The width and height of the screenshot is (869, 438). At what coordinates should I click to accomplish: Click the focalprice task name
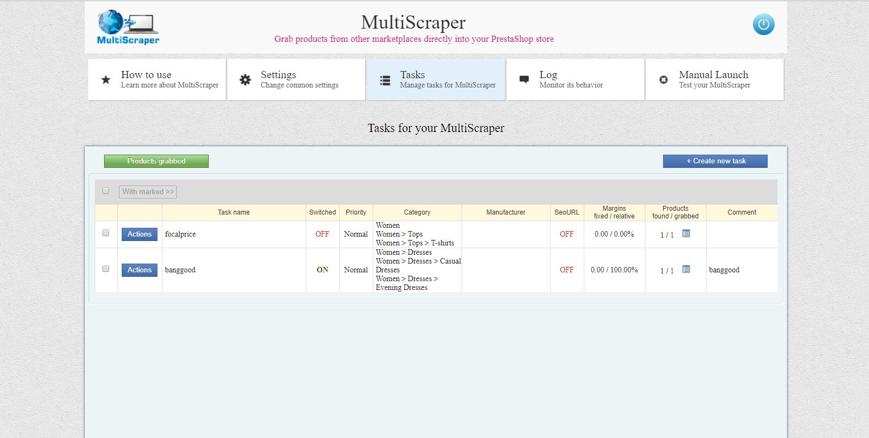(x=180, y=234)
